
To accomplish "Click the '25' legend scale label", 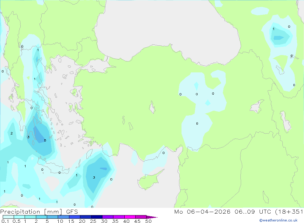I will tap(93, 221).
